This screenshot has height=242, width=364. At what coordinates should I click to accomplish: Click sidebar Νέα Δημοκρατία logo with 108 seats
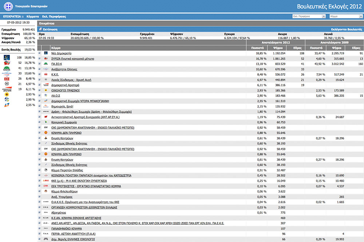[7, 58]
